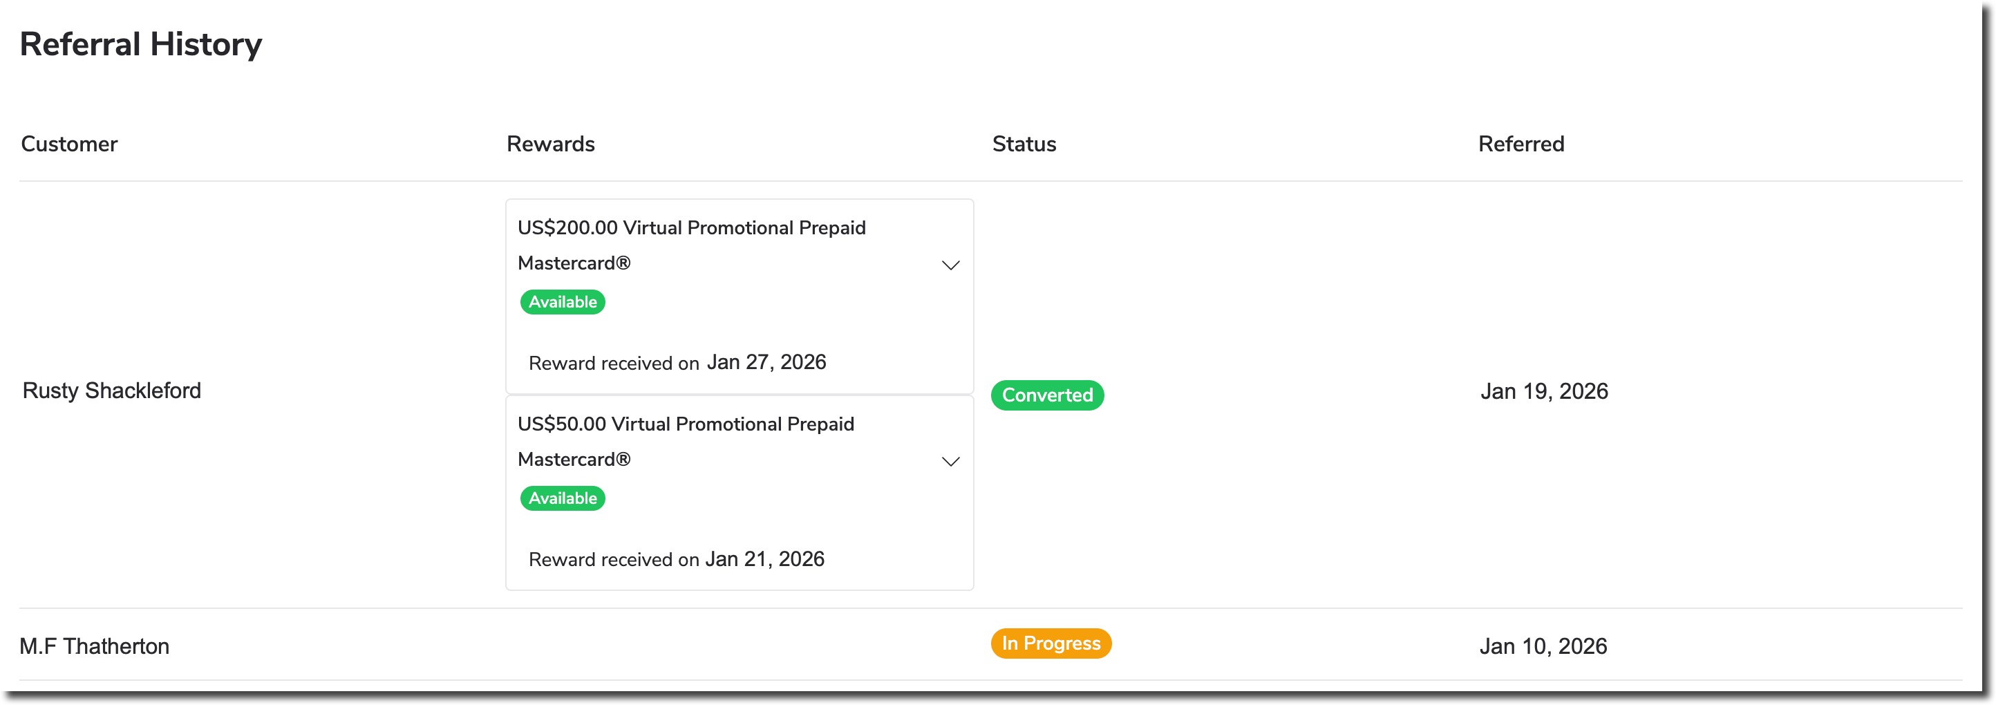Select the customer M.F Thatherton
This screenshot has width=1996, height=705.
pyautogui.click(x=95, y=646)
